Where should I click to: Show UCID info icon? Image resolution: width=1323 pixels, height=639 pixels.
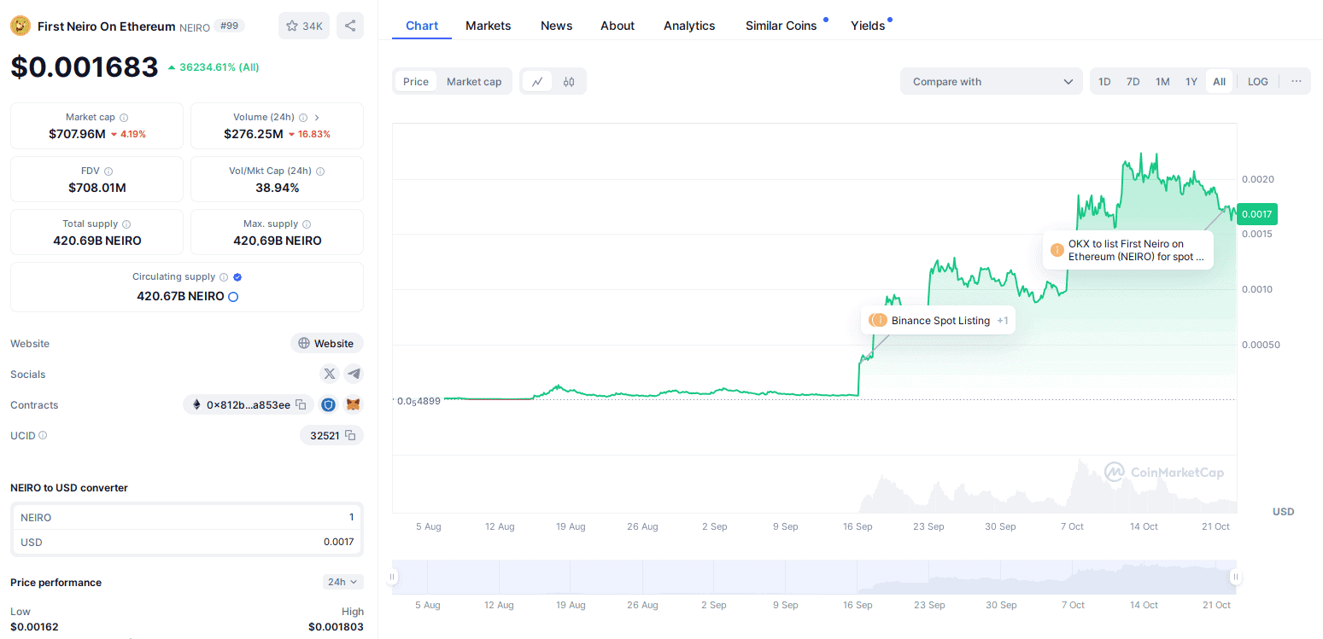43,435
